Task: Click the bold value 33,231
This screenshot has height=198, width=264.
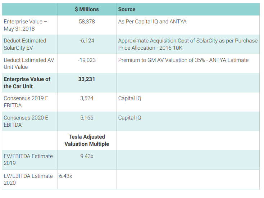Action: pyautogui.click(x=87, y=79)
